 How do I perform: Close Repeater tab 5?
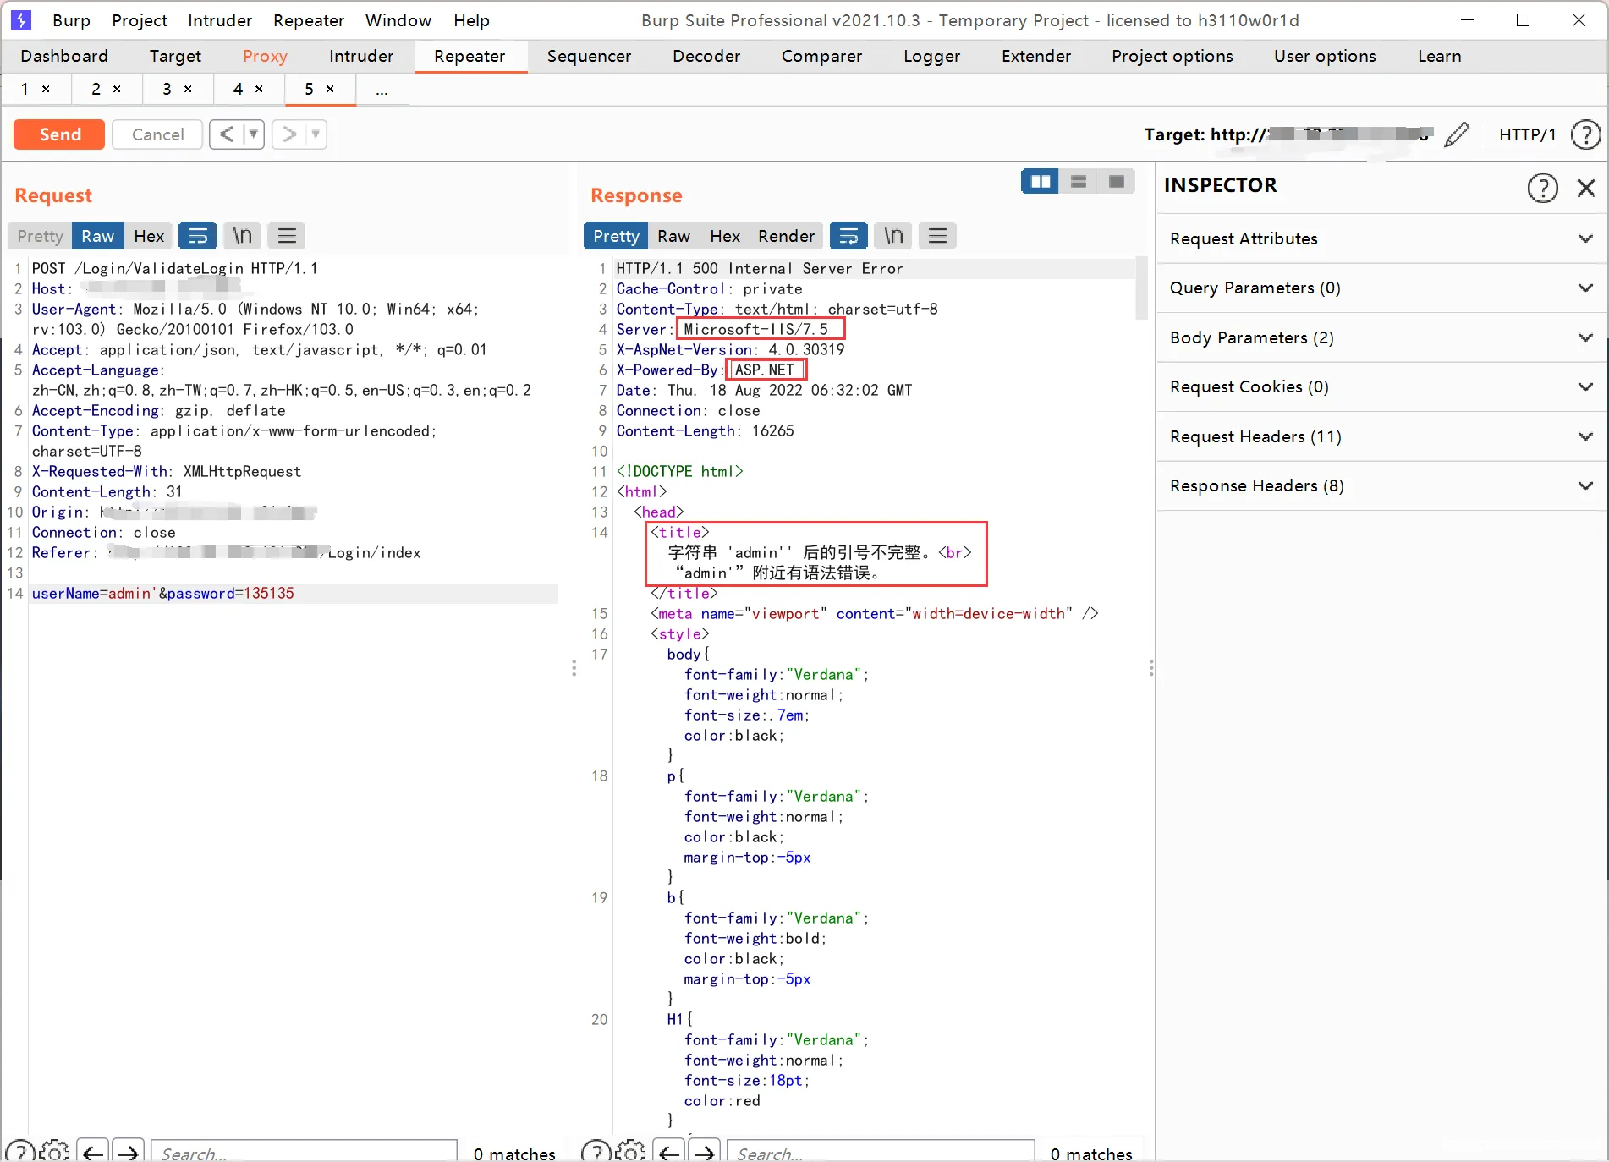click(330, 89)
